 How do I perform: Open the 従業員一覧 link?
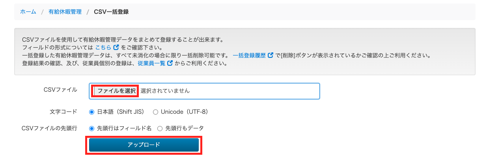pos(151,63)
